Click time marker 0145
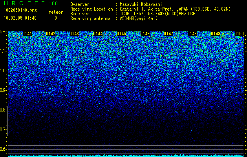This screenshot has width=247, height=157. point(121,34)
